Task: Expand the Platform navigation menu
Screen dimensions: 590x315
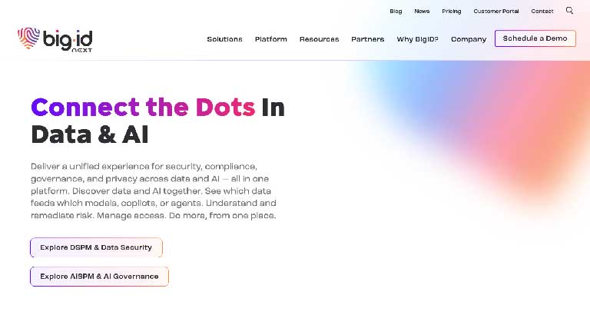Action: 271,39
